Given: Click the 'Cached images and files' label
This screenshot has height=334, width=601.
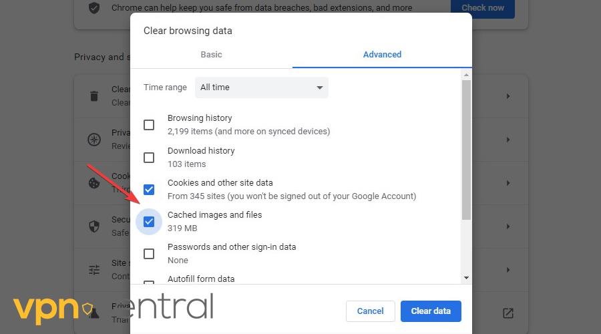Looking at the screenshot, I should 214,214.
